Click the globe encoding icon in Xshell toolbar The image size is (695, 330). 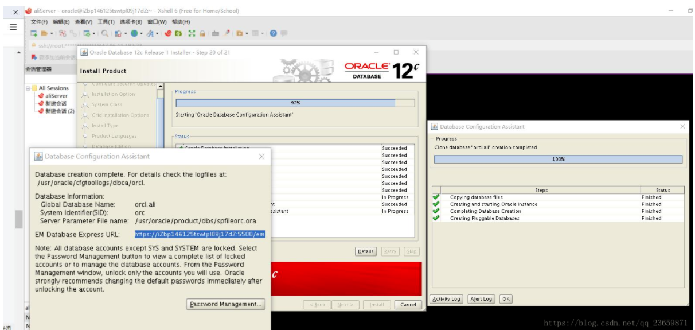pos(134,33)
